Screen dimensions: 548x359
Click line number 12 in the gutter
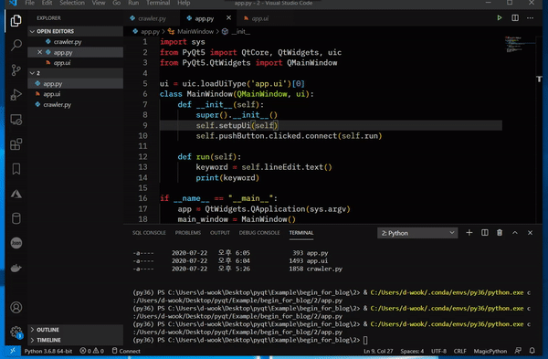pos(143,156)
